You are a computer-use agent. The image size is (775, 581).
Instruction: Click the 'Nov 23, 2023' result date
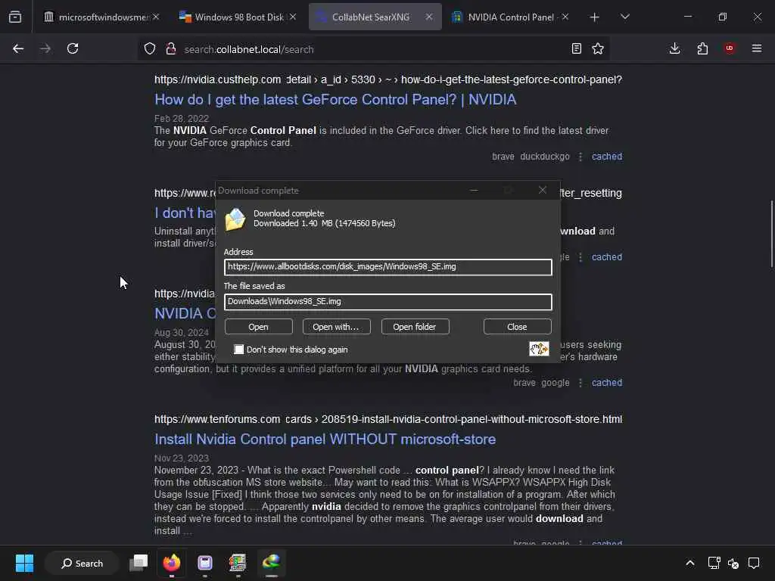pyautogui.click(x=182, y=458)
